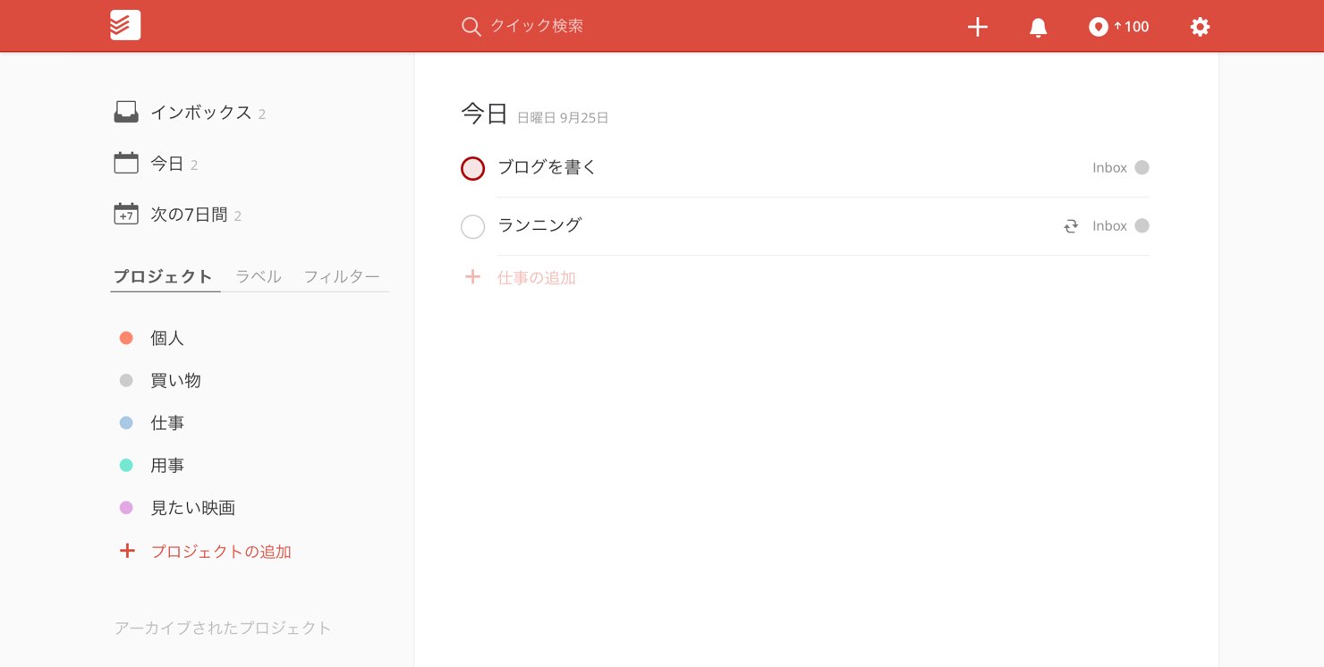Click the task text ランニング
This screenshot has height=667, width=1324.
pyautogui.click(x=539, y=225)
